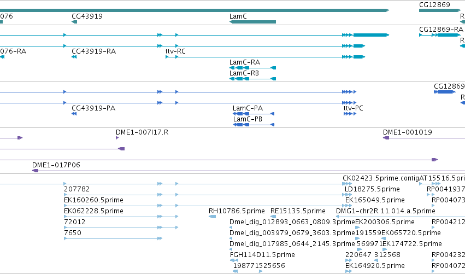
Task: Click the EK065720.5prime EST label
Action: click(x=411, y=233)
